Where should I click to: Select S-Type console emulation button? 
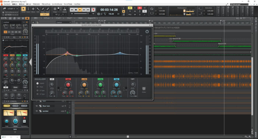click(x=7, y=106)
